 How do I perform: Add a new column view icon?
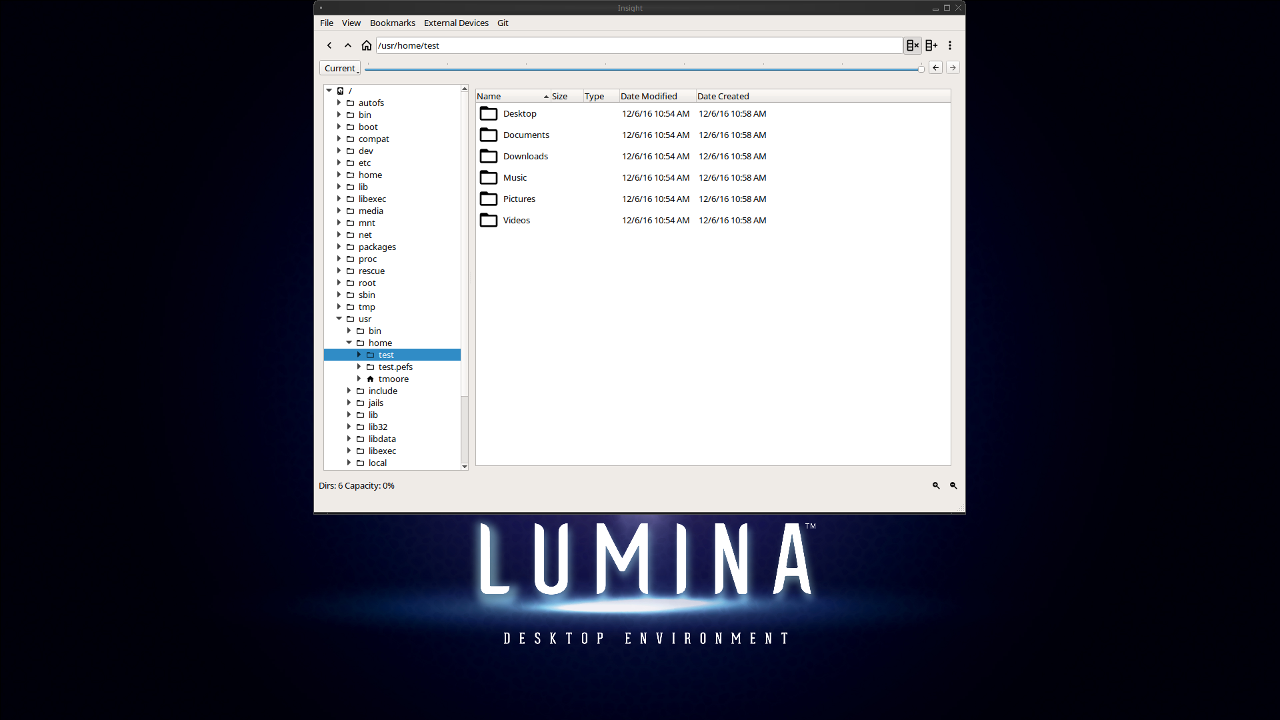931,45
